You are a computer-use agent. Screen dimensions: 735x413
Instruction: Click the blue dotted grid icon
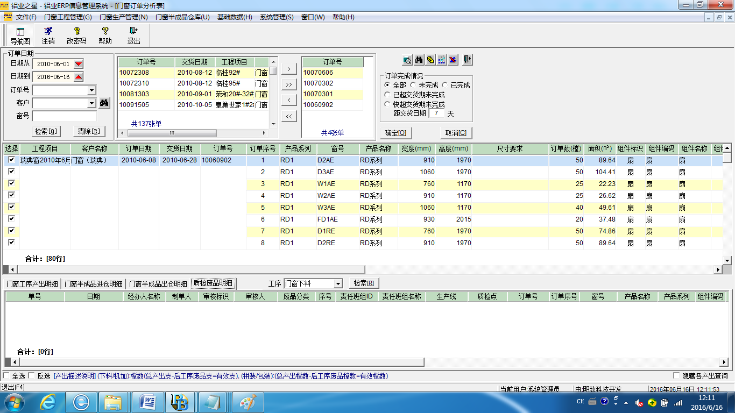click(442, 60)
